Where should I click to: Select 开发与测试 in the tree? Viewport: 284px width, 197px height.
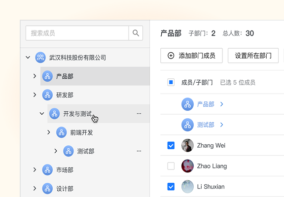pos(77,114)
